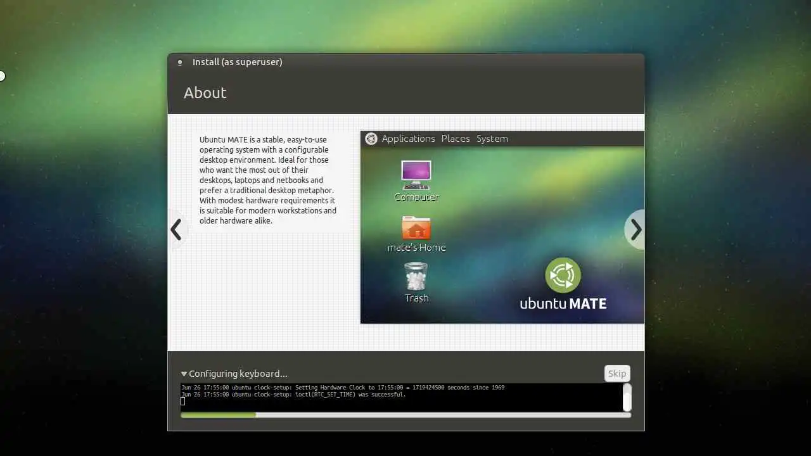Click the Ubuntu MATE description paragraph
This screenshot has width=811, height=456.
click(x=268, y=180)
